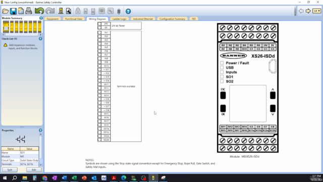Open Chrome from the taskbar
323x182 pixels.
(x=44, y=178)
